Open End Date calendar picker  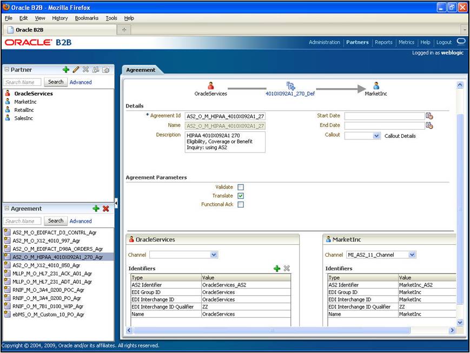point(429,125)
